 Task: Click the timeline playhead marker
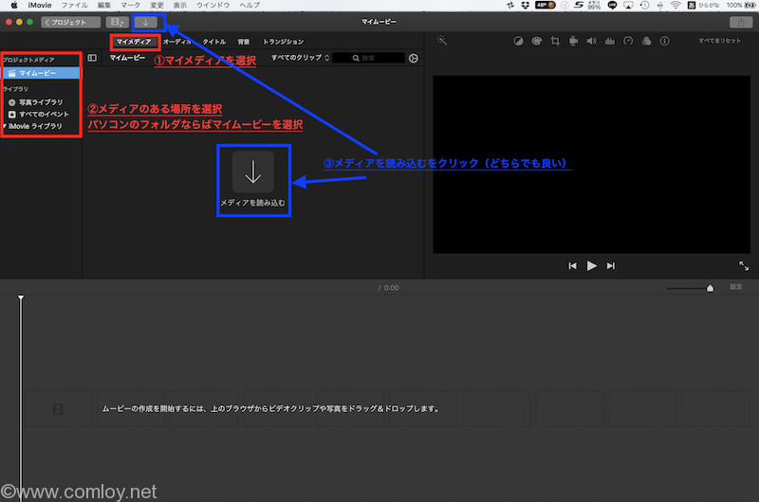(21, 297)
